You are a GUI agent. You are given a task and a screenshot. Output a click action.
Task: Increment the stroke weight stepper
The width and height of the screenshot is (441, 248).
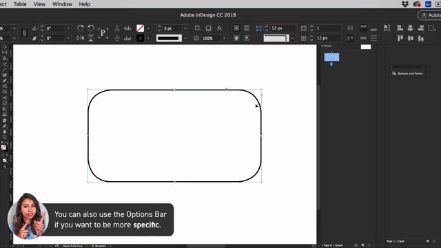(x=159, y=27)
